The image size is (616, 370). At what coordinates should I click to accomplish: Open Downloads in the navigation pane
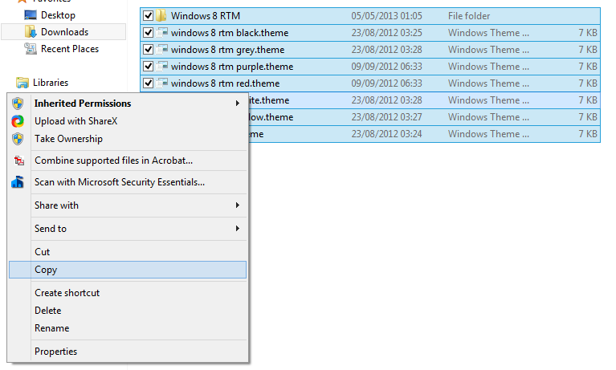tap(65, 32)
